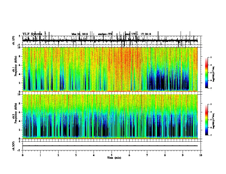Viewport: 226px width, 174px height.
Task: Click the time axis tick label "8"
Action: click(x=165, y=155)
